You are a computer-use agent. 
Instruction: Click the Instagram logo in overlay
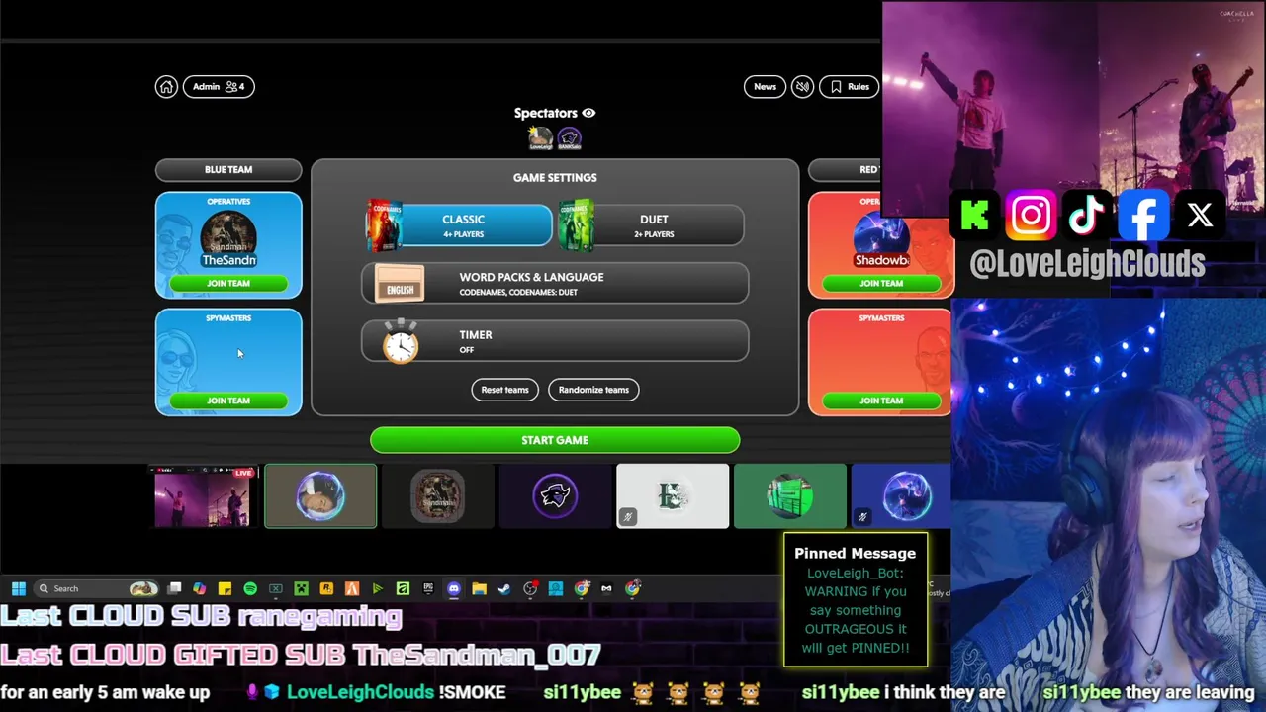tap(1031, 216)
